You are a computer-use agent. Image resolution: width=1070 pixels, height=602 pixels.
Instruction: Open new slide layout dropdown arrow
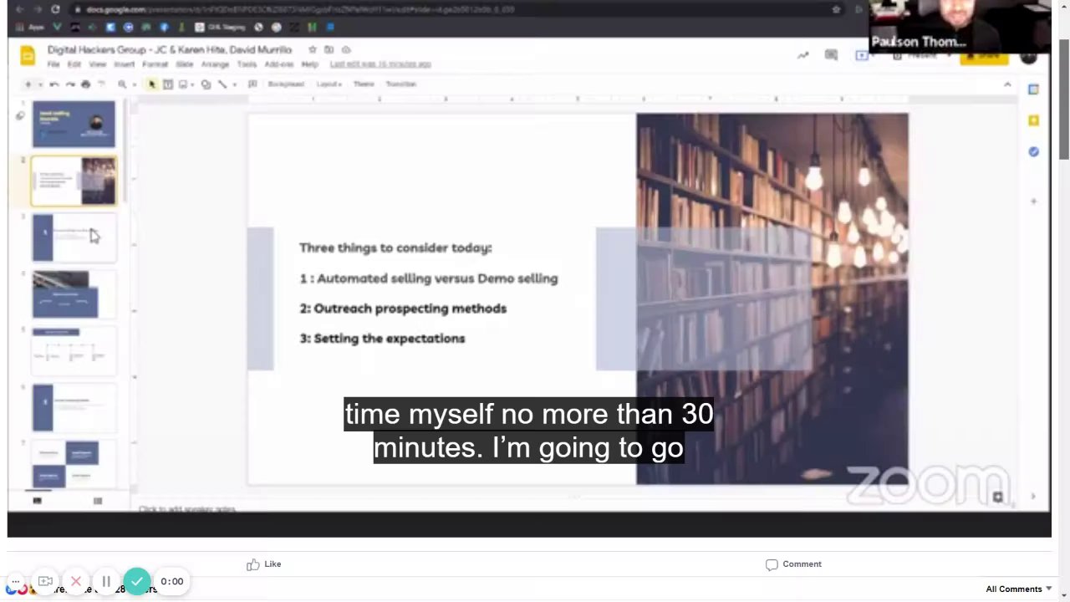[x=38, y=84]
